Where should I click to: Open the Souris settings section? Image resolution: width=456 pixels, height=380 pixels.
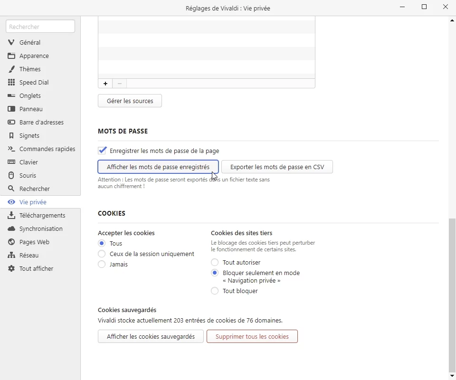pyautogui.click(x=40, y=175)
